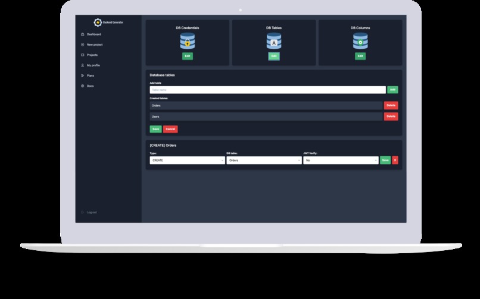Image resolution: width=480 pixels, height=299 pixels.
Task: Click the DB Columns title text
Action: 360,28
